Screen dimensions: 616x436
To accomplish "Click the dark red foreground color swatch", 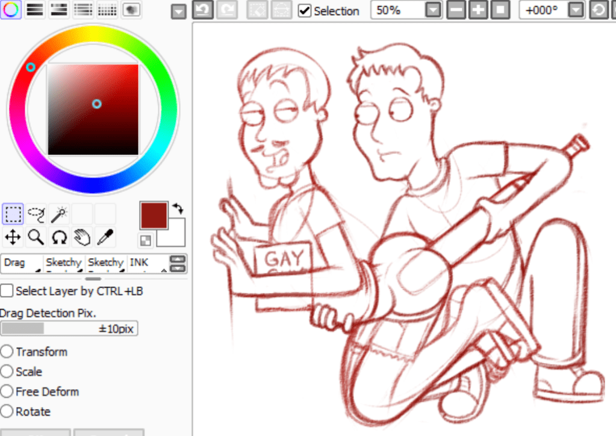I will (154, 215).
